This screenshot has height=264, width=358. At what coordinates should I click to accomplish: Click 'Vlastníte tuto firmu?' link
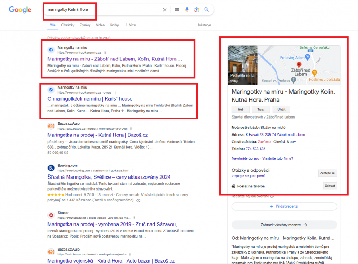(277, 158)
